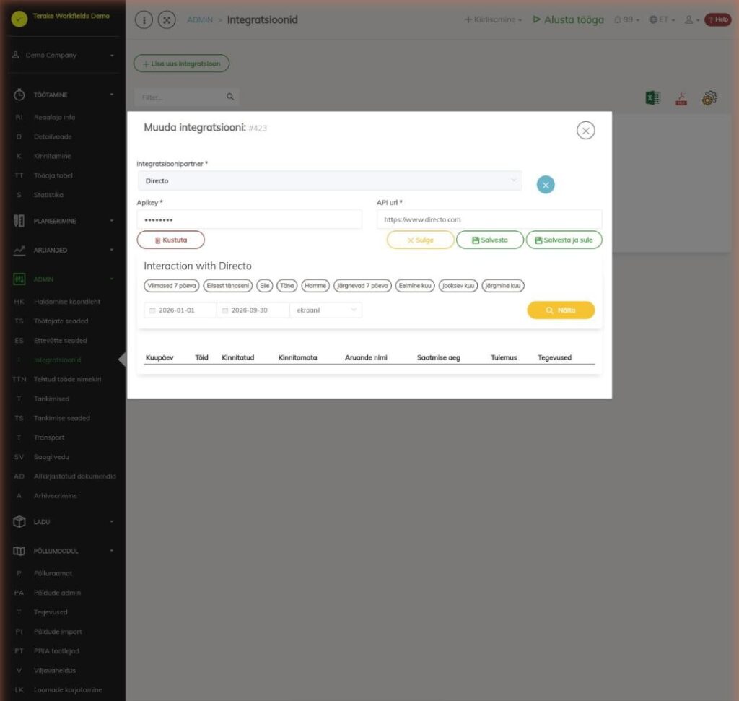Select Jooksev kuu range chip
This screenshot has height=701, width=739.
tap(458, 286)
